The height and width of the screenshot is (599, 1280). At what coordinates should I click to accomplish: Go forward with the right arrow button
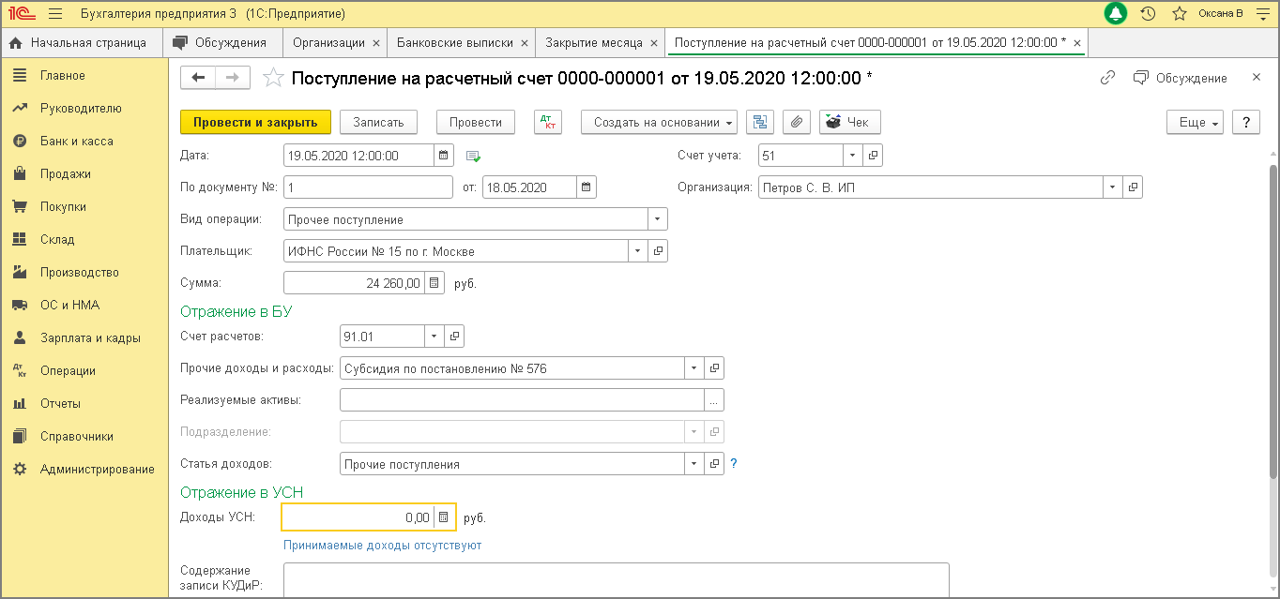[x=233, y=78]
